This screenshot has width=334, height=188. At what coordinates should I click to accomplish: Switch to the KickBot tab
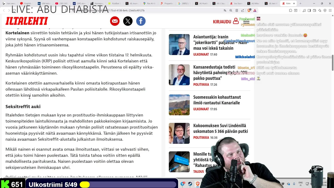click(x=114, y=3)
